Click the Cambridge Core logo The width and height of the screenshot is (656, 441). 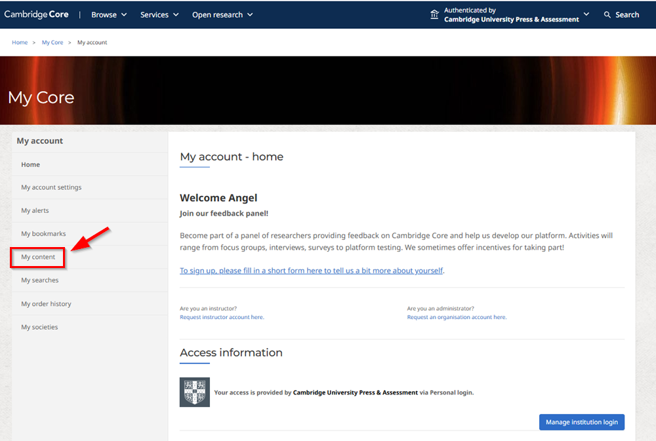pos(36,14)
